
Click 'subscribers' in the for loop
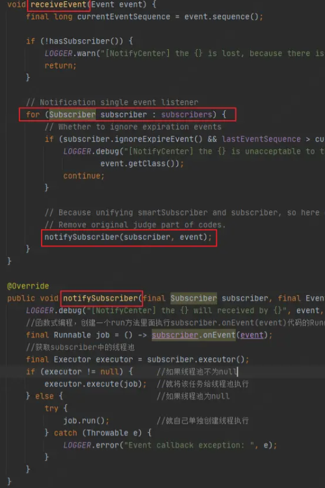tap(187, 115)
